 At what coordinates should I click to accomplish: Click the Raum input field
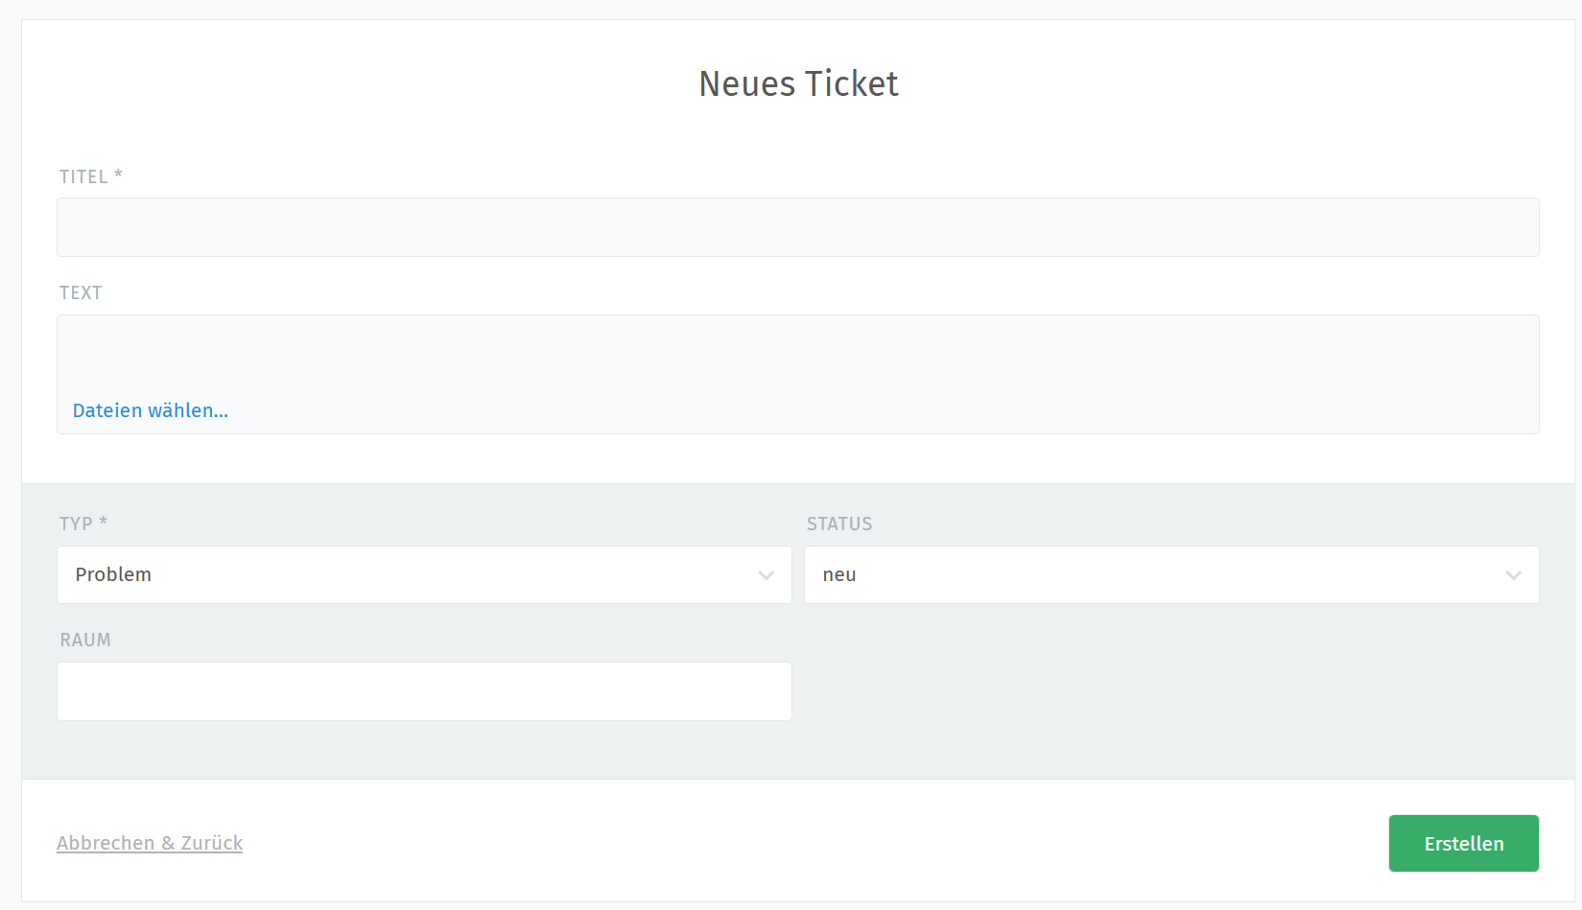pos(424,691)
